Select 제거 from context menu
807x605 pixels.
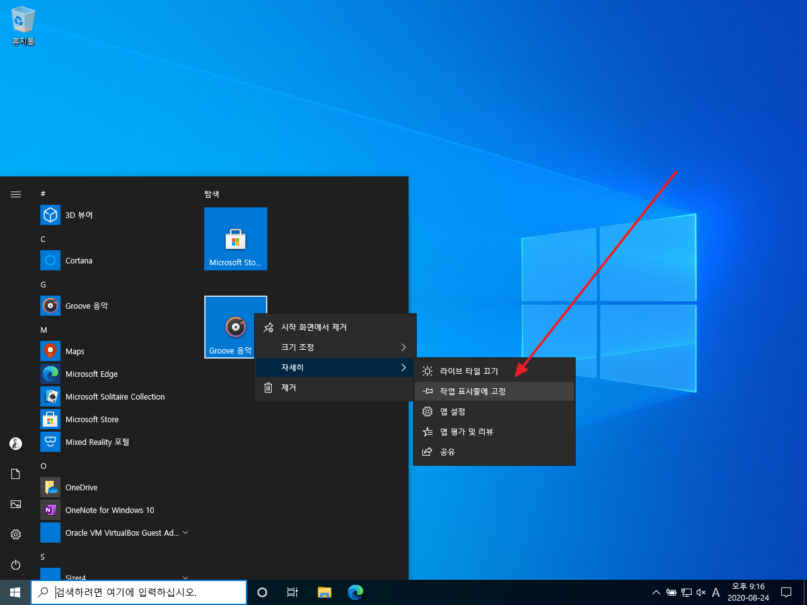point(335,388)
